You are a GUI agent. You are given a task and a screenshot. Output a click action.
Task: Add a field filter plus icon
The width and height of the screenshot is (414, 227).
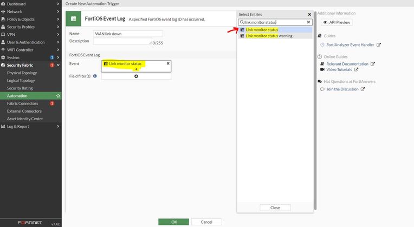pyautogui.click(x=136, y=76)
